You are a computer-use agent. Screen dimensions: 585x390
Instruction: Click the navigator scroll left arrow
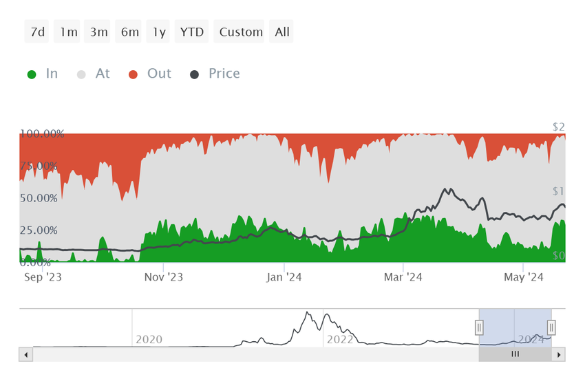[x=25, y=355]
